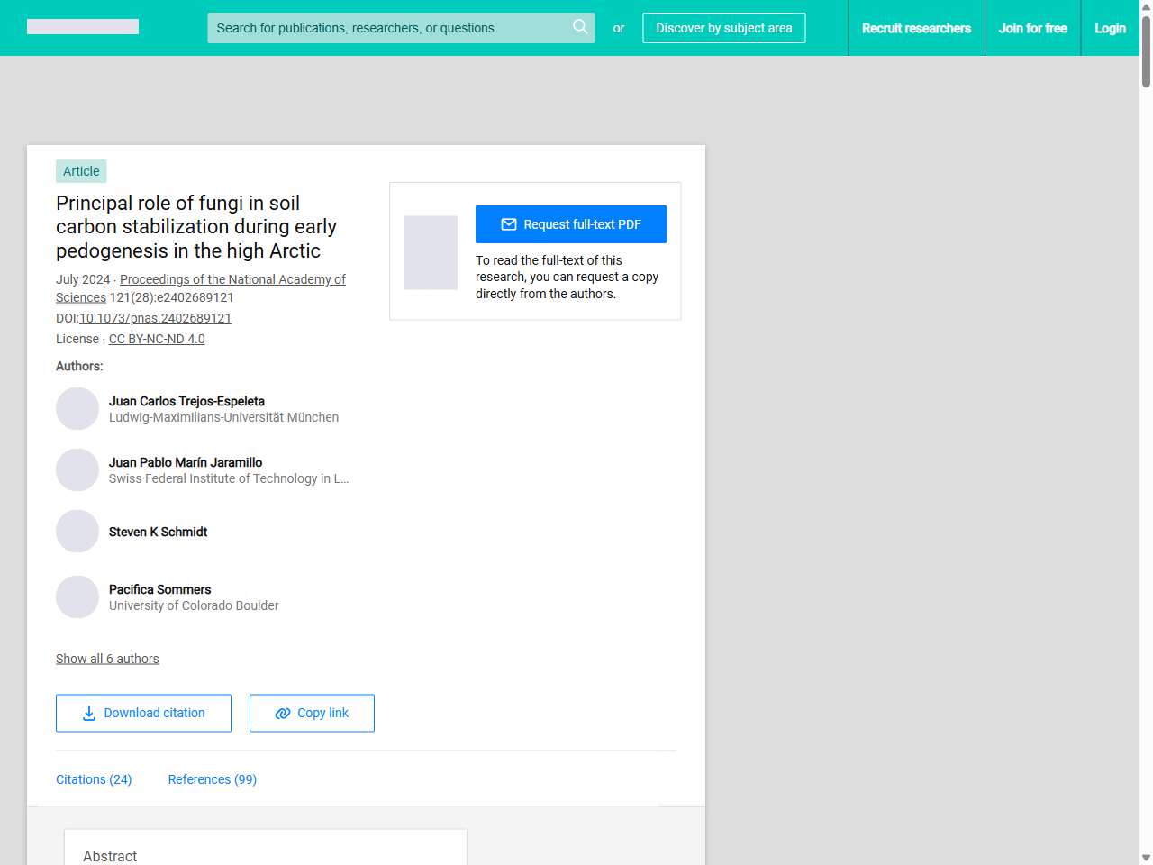Click the envelope icon on Request full-text PDF
This screenshot has height=865, width=1153.
point(509,224)
